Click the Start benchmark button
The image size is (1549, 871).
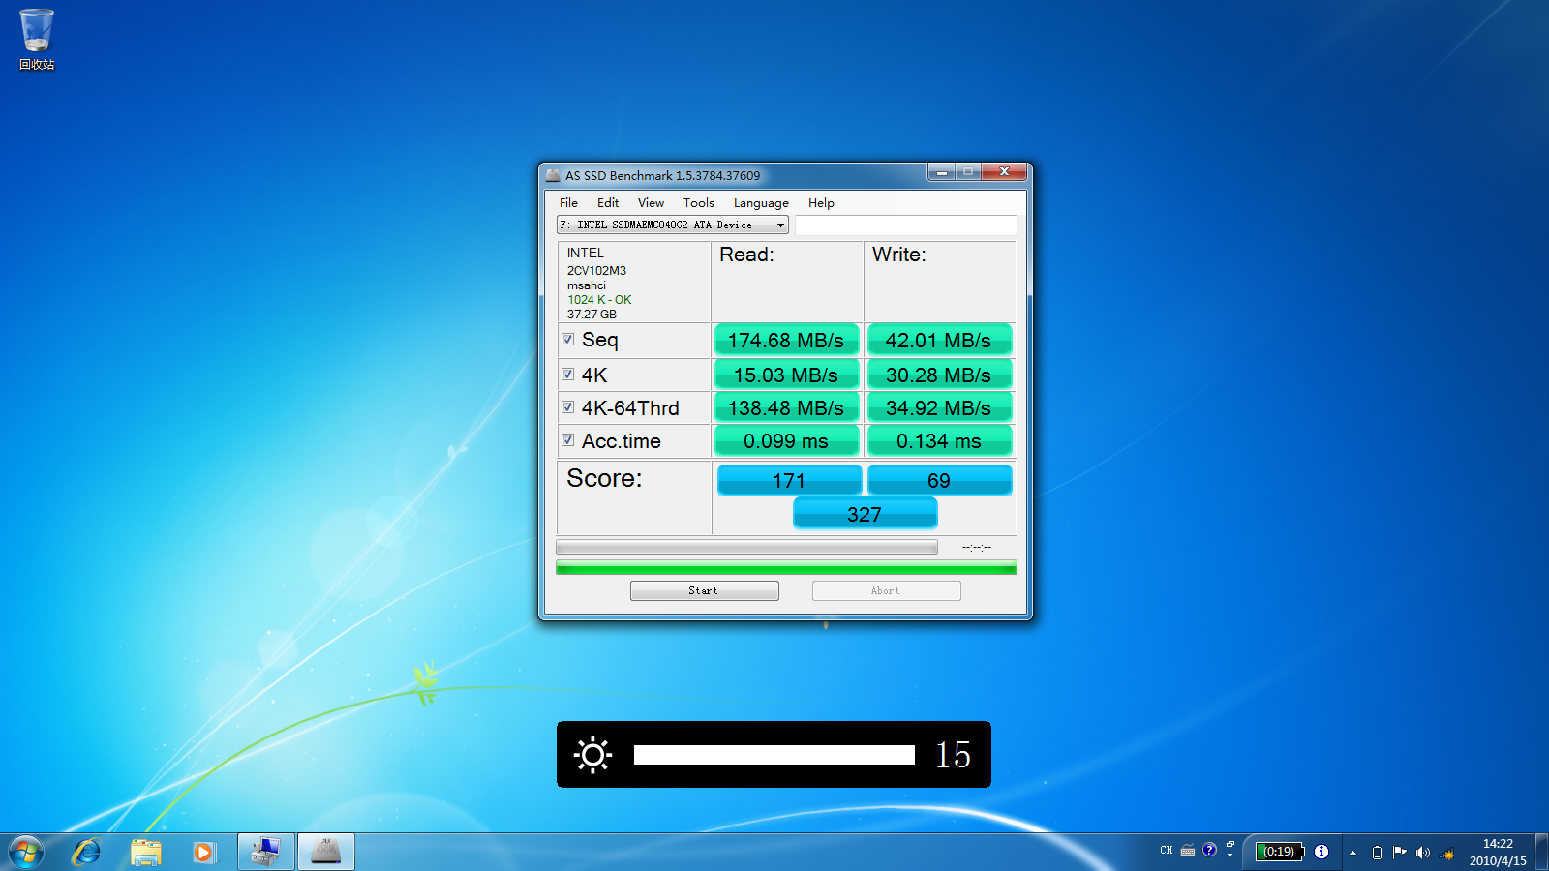pyautogui.click(x=705, y=590)
